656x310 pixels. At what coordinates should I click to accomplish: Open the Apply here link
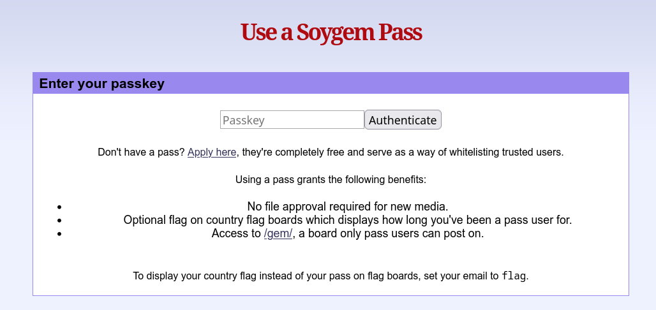pos(212,152)
